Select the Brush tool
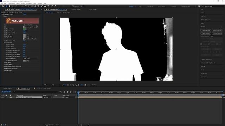This screenshot has height=126, width=225. point(42,6)
